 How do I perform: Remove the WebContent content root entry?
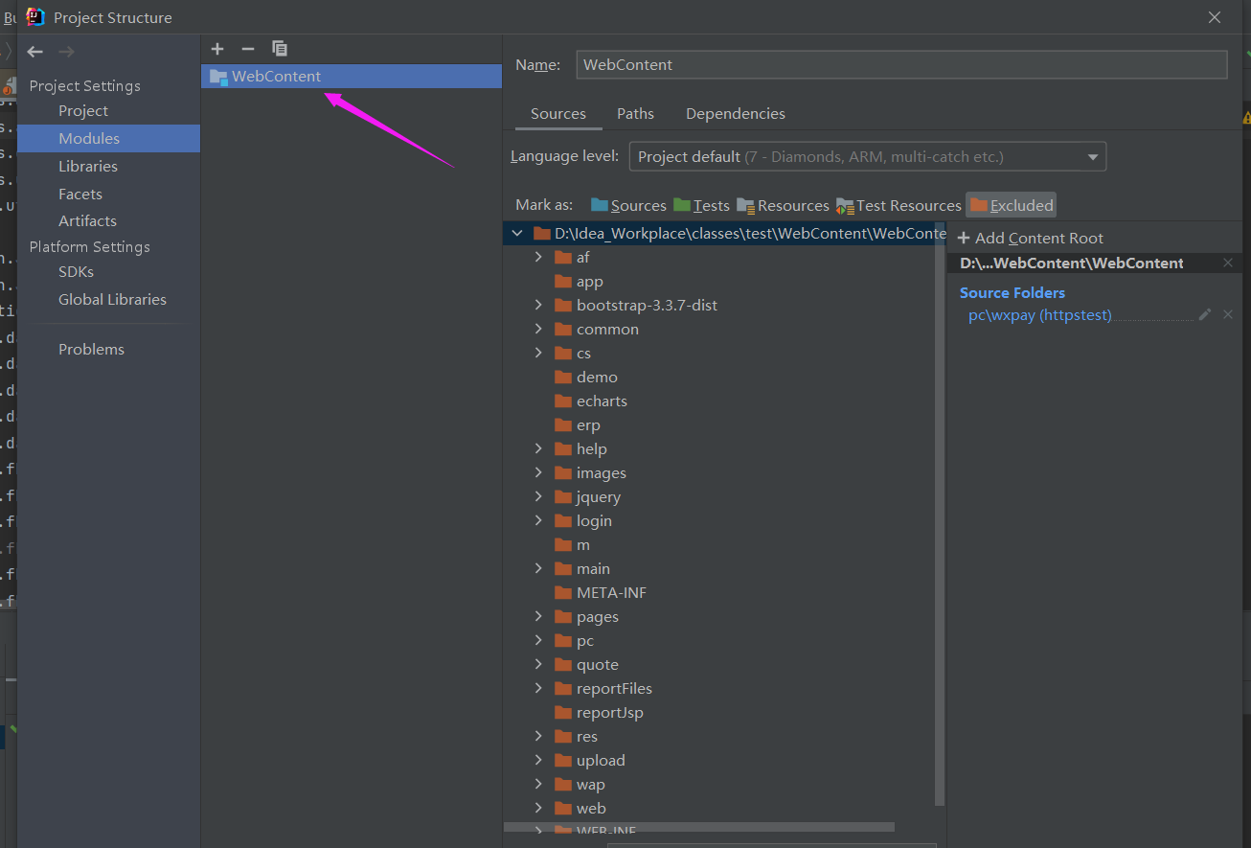[x=1228, y=263]
